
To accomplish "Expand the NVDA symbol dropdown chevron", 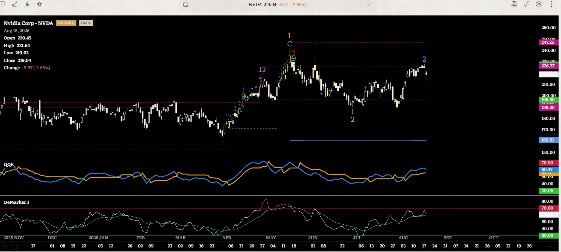I will [369, 5].
